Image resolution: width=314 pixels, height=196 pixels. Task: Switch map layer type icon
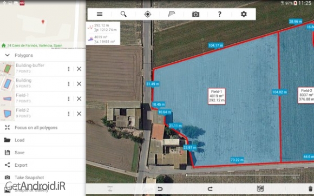coord(260,188)
